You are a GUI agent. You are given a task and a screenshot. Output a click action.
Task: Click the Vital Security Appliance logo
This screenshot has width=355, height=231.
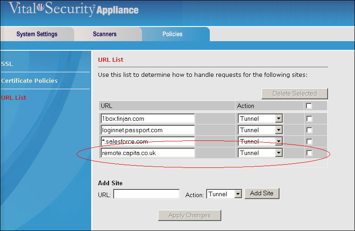point(73,9)
